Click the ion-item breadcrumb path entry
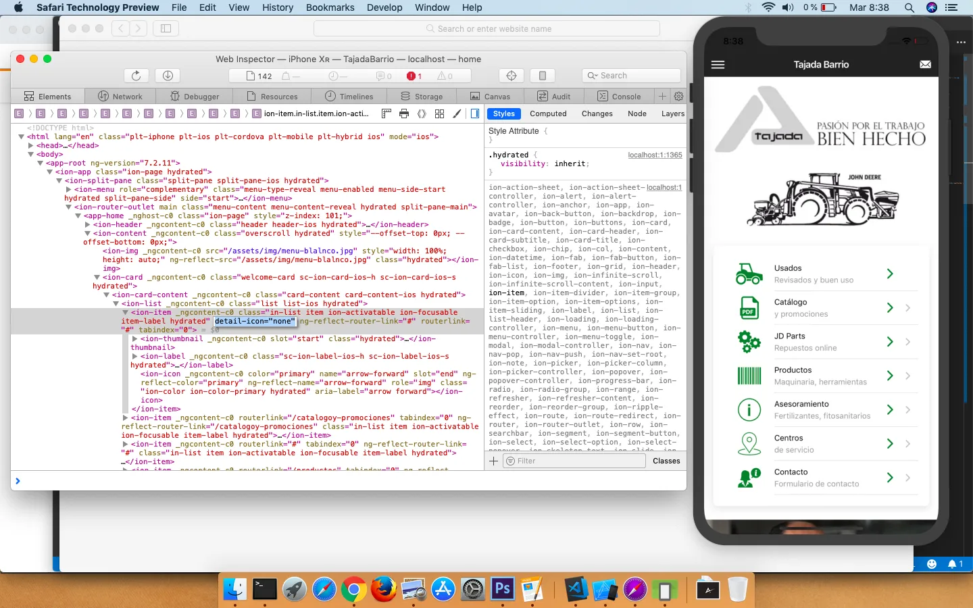Image resolution: width=973 pixels, height=608 pixels. point(311,113)
